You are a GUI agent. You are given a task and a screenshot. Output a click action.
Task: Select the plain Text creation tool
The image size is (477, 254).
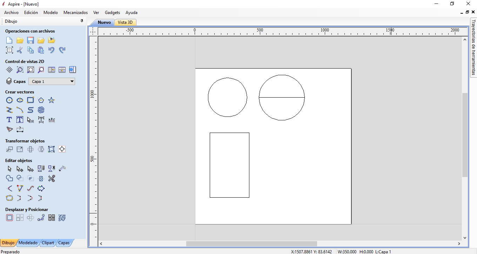pyautogui.click(x=9, y=120)
